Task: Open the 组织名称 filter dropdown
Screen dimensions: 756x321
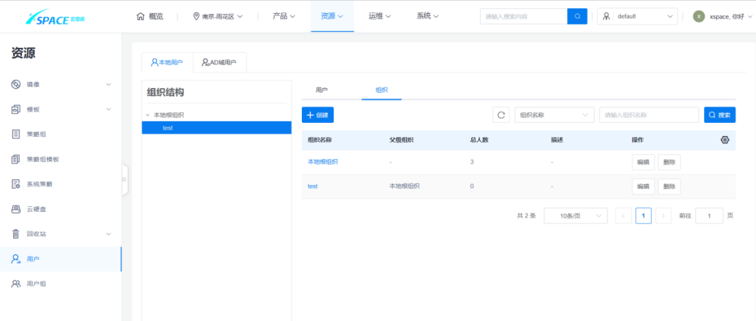Action: coord(554,115)
